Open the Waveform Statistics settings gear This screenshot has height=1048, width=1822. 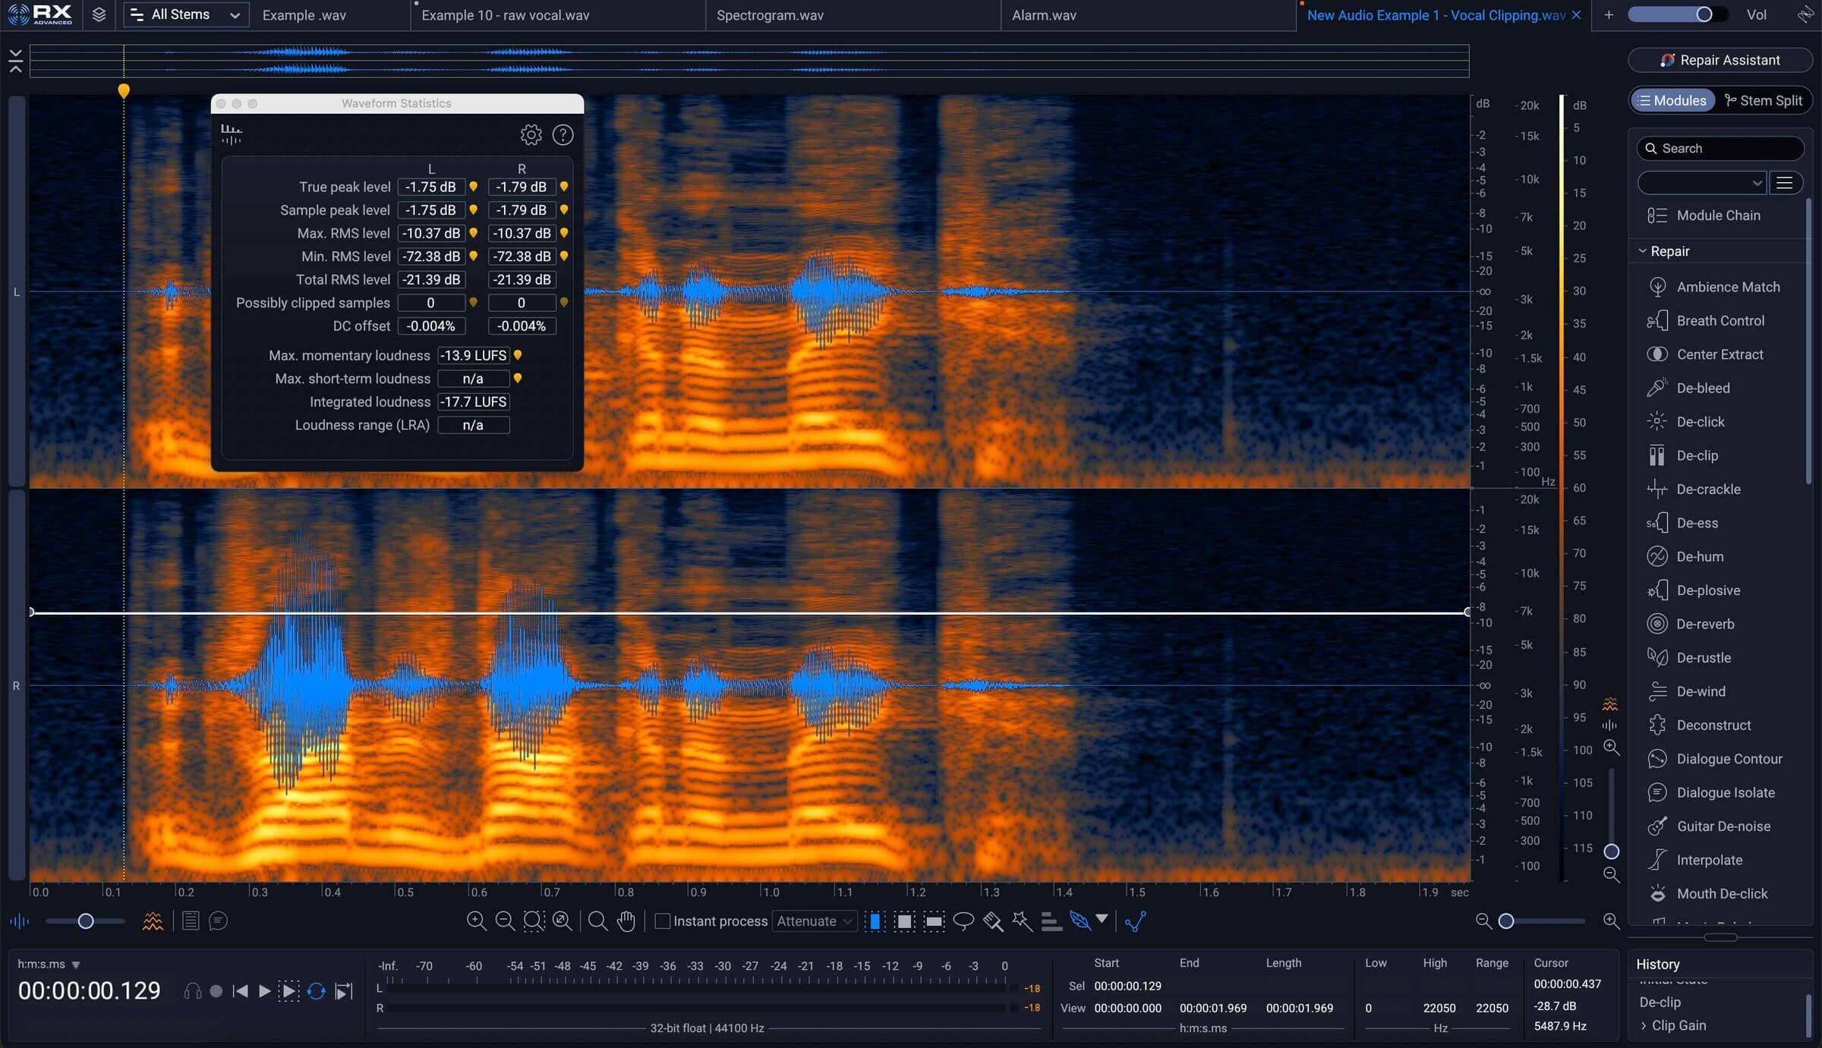pyautogui.click(x=531, y=135)
